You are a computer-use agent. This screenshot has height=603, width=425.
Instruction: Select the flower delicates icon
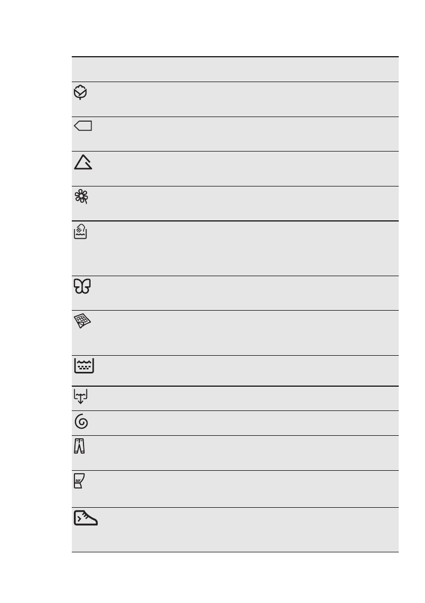[81, 197]
